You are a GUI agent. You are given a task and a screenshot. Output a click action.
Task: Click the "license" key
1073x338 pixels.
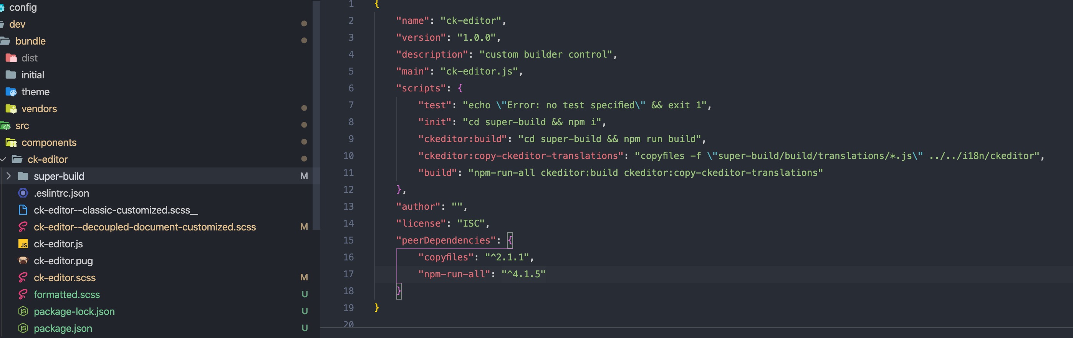[x=421, y=224]
